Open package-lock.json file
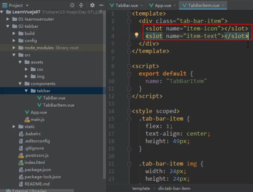253x192 pixels. point(43,177)
